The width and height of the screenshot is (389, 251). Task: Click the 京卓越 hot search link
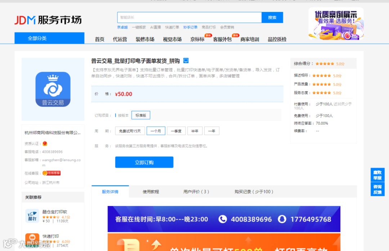[122, 27]
